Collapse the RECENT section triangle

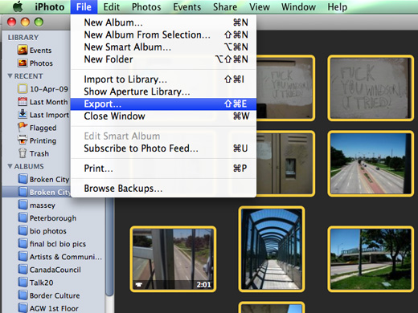[x=10, y=76]
